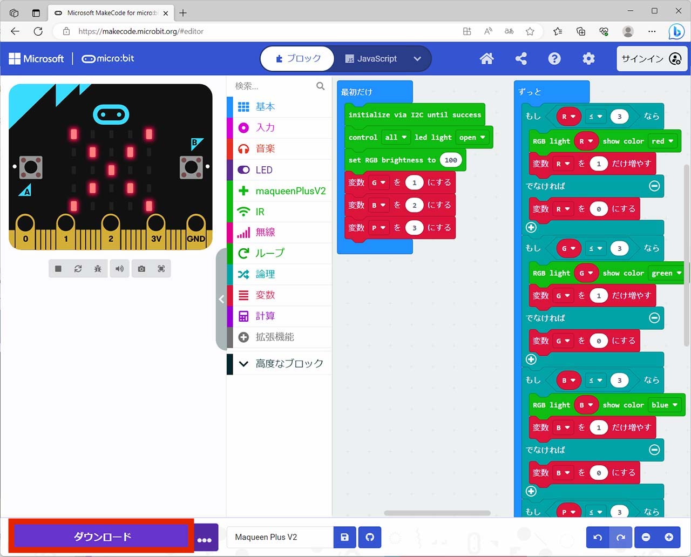The image size is (691, 557).
Task: Collapse the simulator panel with arrow
Action: coord(221,299)
